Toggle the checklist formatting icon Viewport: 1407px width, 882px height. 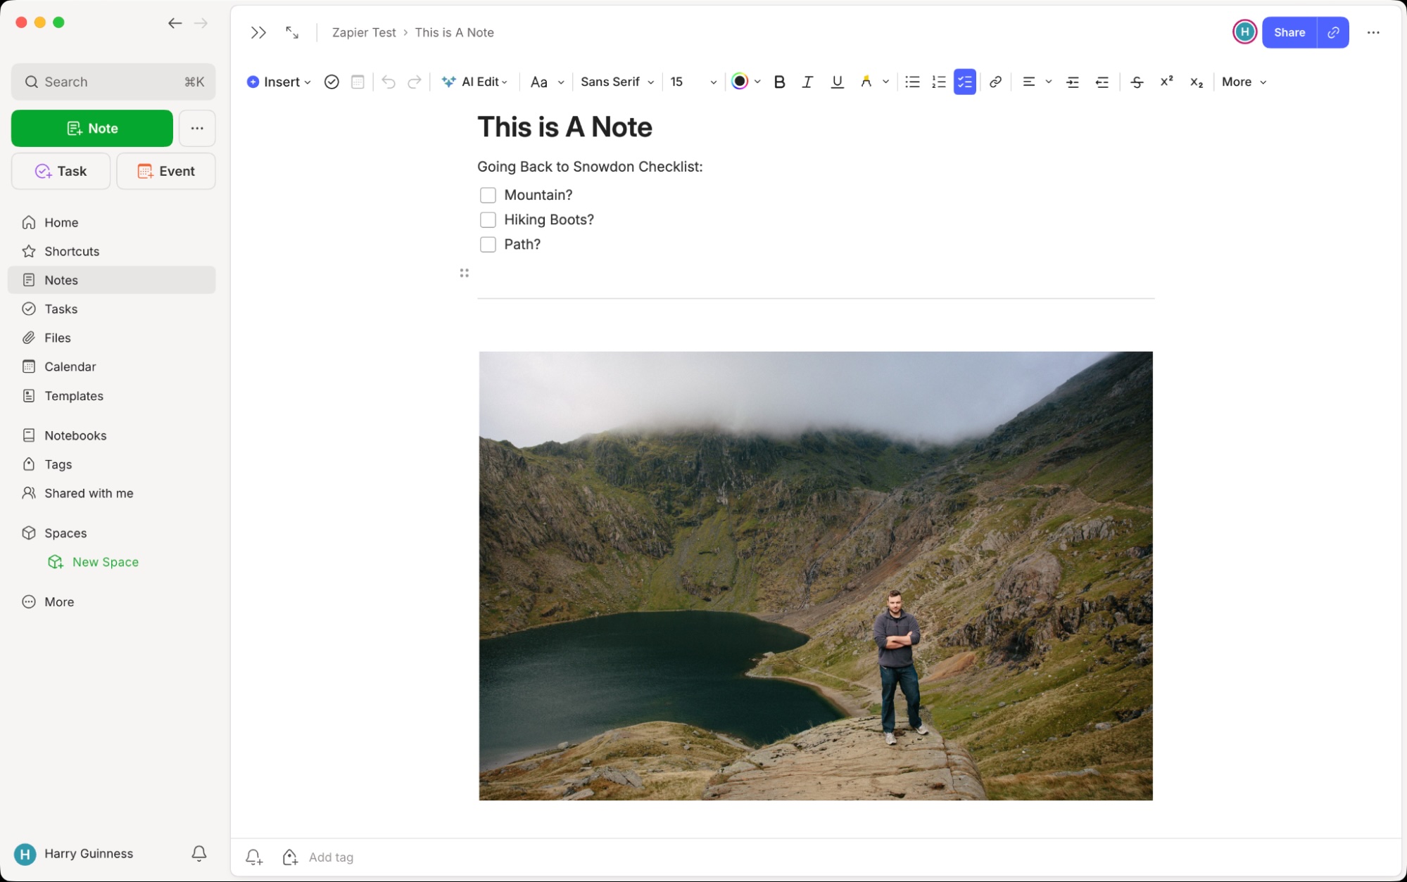point(965,82)
